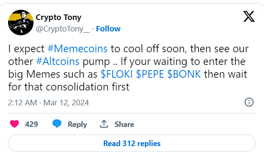This screenshot has height=155, width=264.
Task: Open the $PEPE cashtag
Action: coord(150,74)
